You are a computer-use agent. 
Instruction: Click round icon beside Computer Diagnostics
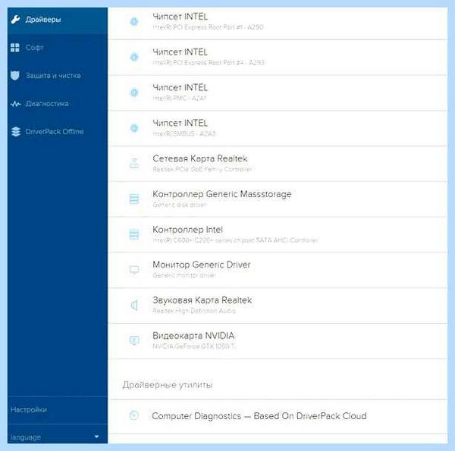[x=133, y=415]
